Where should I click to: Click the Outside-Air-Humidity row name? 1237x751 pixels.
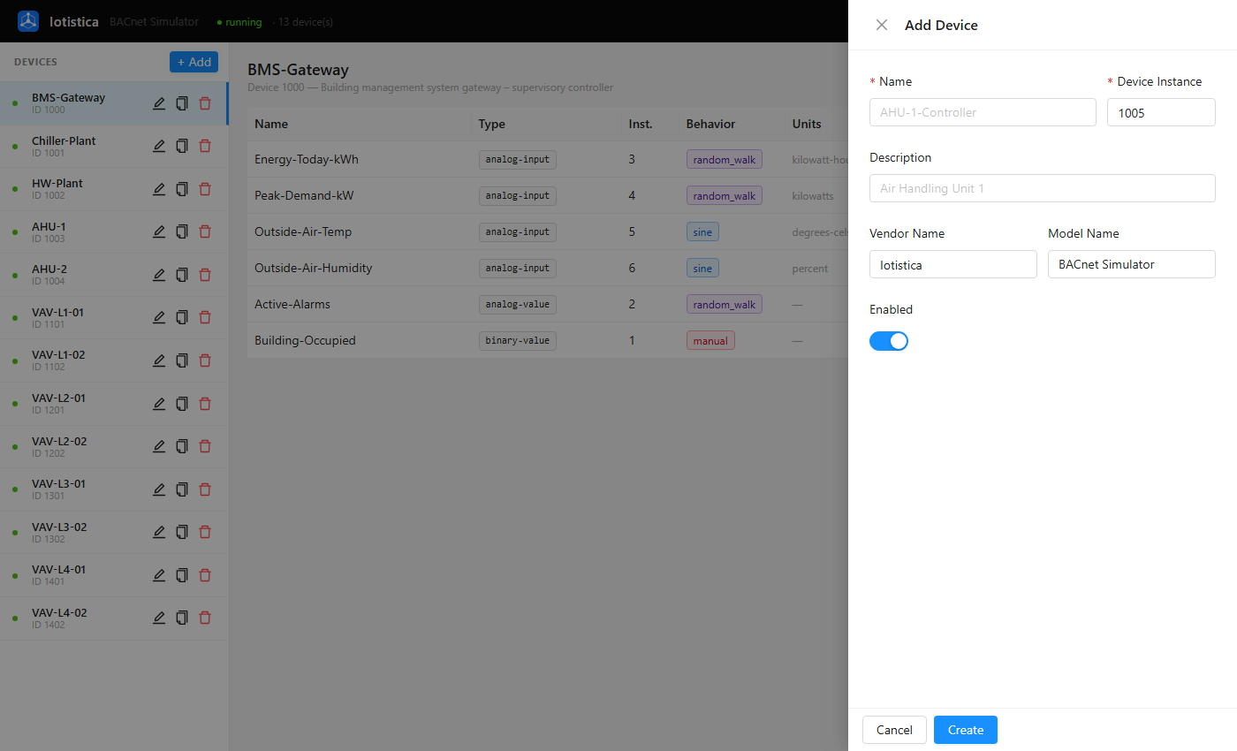[x=314, y=268]
